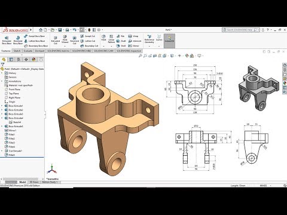Image resolution: width=287 pixels, height=215 pixels.
Task: Switch to the Sketch tab
Action: click(17, 51)
